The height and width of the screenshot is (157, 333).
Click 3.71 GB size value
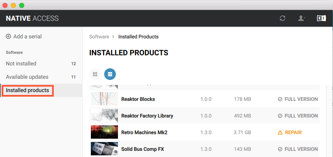242,132
